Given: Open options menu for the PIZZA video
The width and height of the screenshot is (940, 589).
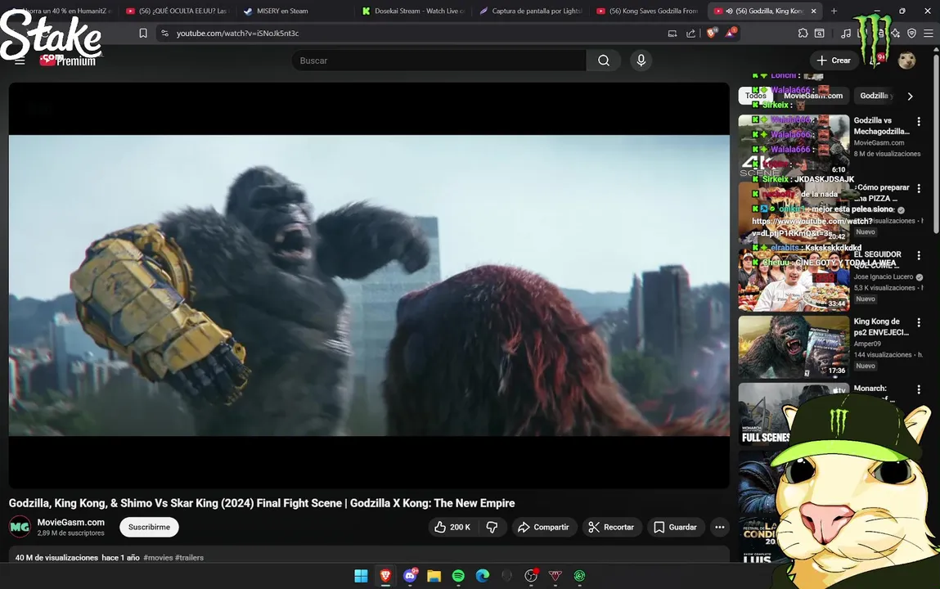Looking at the screenshot, I should [x=919, y=189].
